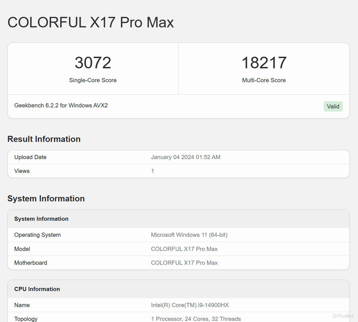Click the Single-Core Score label
Screen dimensions: 358x322
[93, 80]
